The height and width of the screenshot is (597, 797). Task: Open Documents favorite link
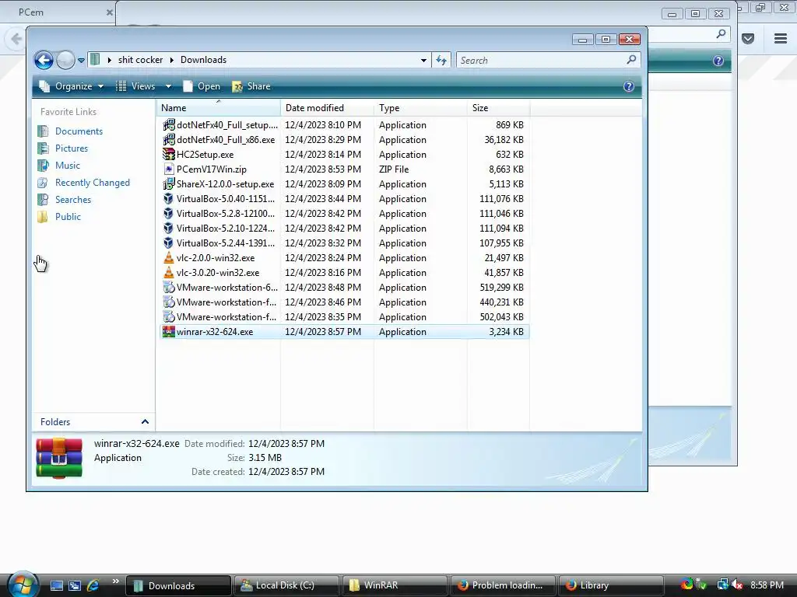tap(79, 131)
